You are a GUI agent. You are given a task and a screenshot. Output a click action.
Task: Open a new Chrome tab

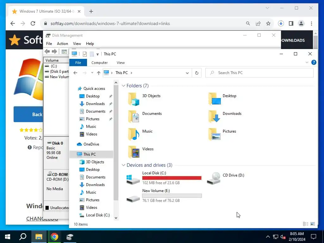click(91, 11)
